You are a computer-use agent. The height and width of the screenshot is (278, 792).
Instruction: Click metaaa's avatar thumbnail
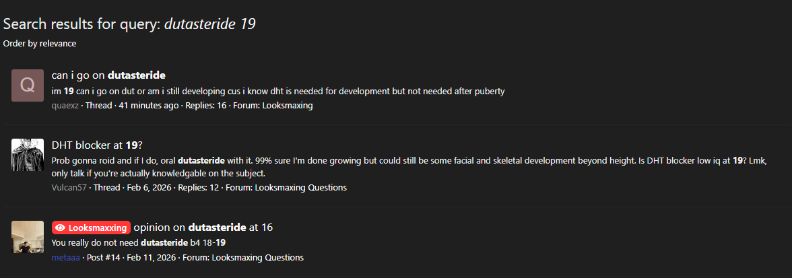coord(28,237)
